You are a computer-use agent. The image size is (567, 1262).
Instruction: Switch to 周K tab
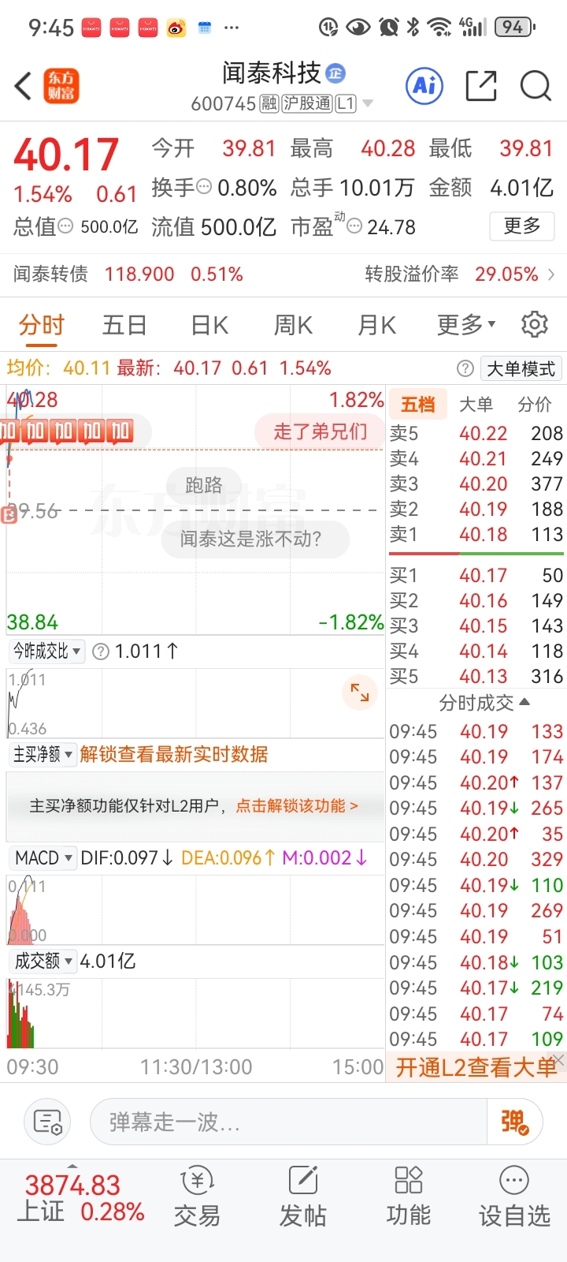(x=293, y=324)
